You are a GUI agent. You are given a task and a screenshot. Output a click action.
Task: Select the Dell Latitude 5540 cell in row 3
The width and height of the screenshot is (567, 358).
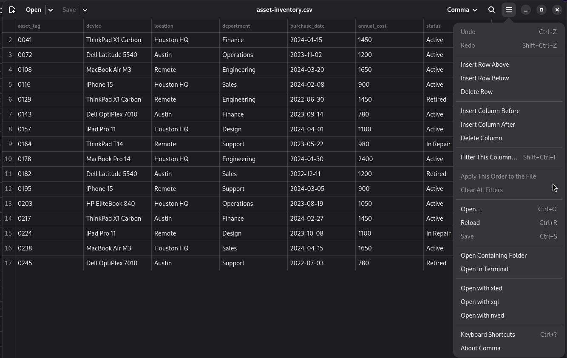coord(117,55)
